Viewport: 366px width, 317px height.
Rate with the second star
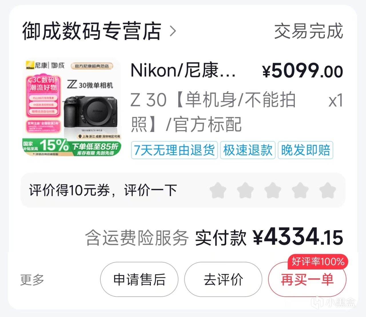point(245,190)
